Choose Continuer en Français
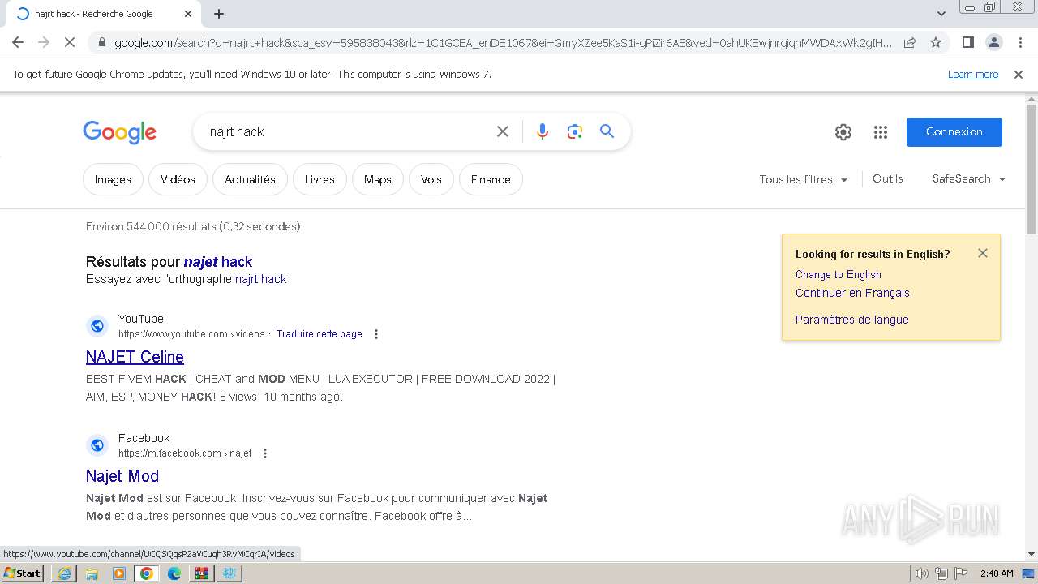Image resolution: width=1038 pixels, height=584 pixels. pyautogui.click(x=852, y=293)
